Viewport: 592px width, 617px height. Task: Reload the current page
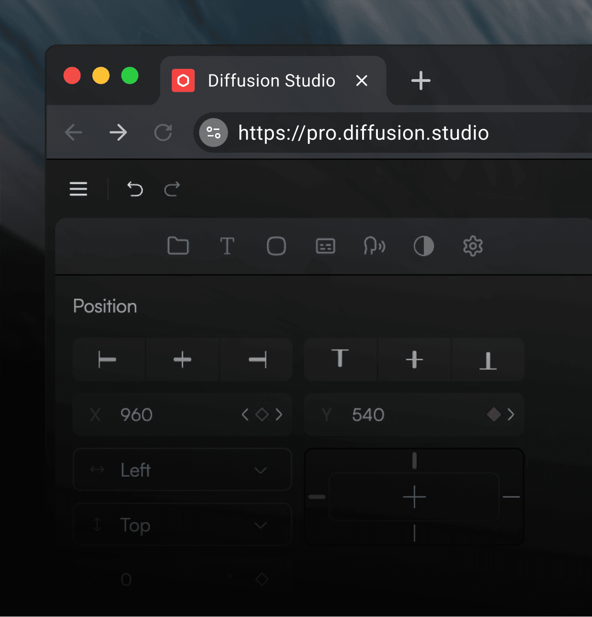pyautogui.click(x=163, y=132)
